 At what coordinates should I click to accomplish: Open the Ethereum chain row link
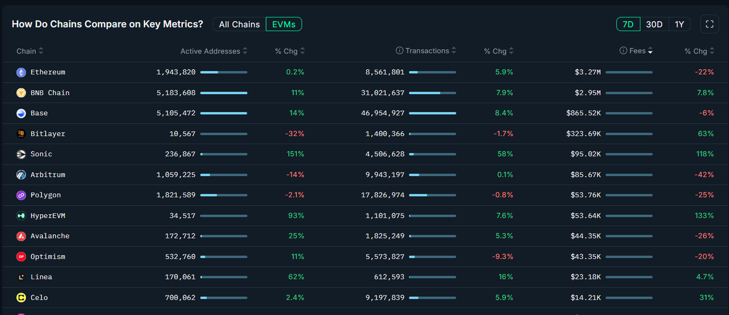click(48, 72)
